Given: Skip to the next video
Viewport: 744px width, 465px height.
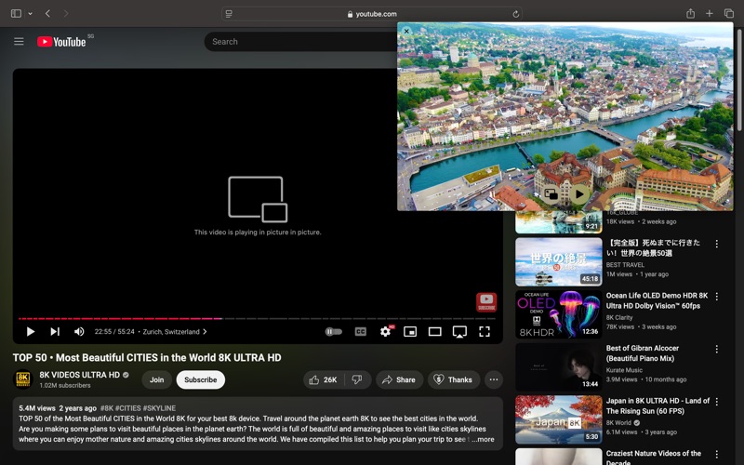Looking at the screenshot, I should [55, 332].
